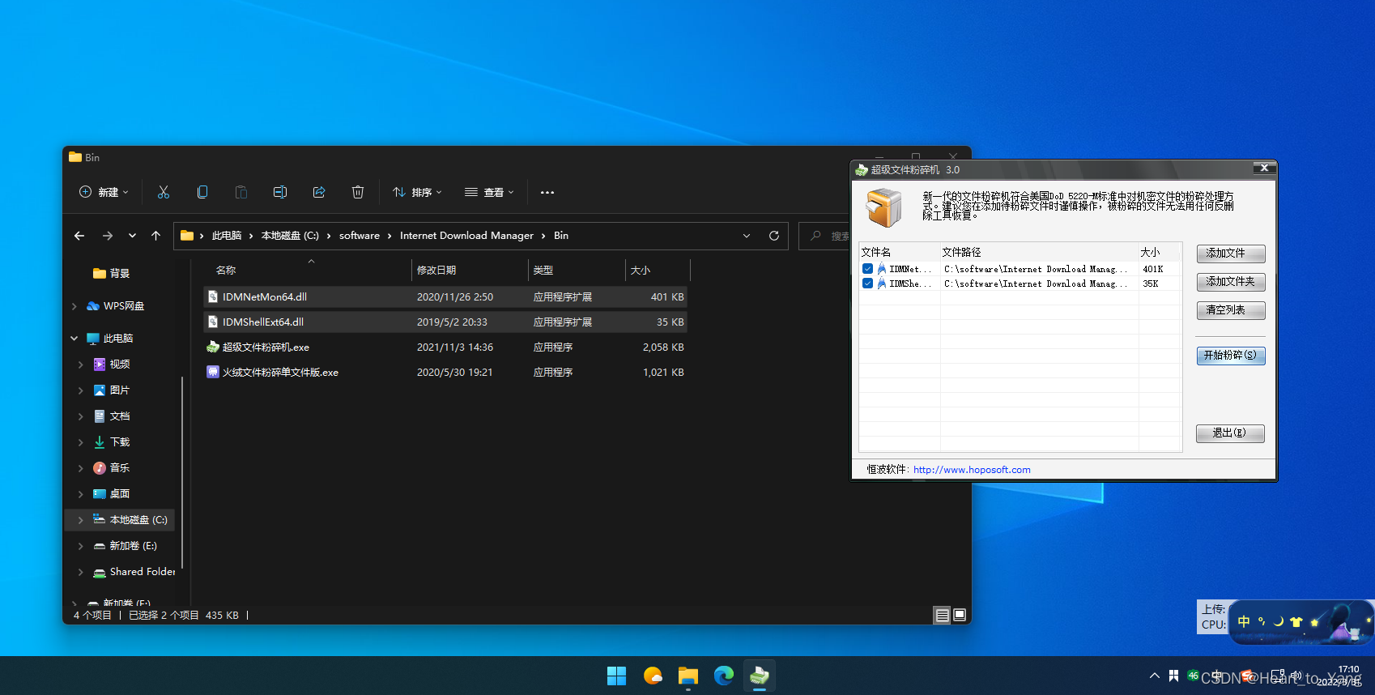Expand 本地磁盘 (C:) tree node
This screenshot has height=695, width=1375.
pos(80,520)
